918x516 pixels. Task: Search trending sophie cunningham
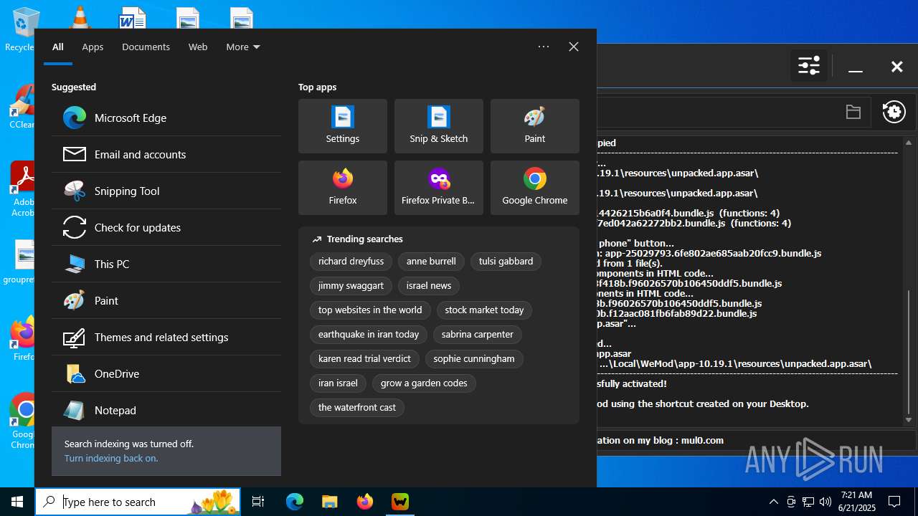click(474, 359)
